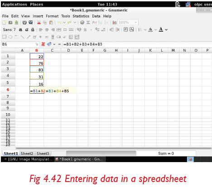Expand the undo history arrow

coord(64,23)
